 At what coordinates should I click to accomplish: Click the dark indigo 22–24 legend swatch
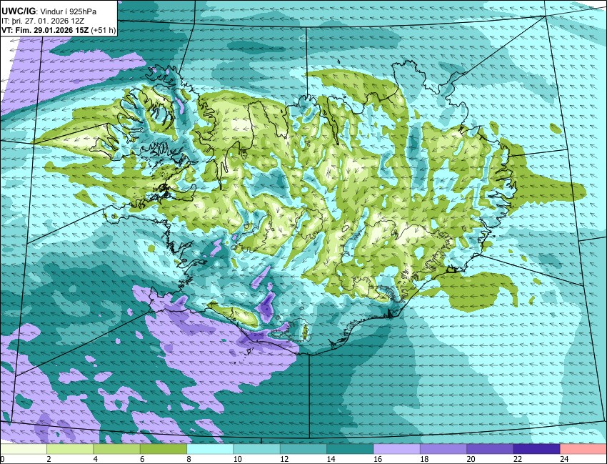point(536,449)
